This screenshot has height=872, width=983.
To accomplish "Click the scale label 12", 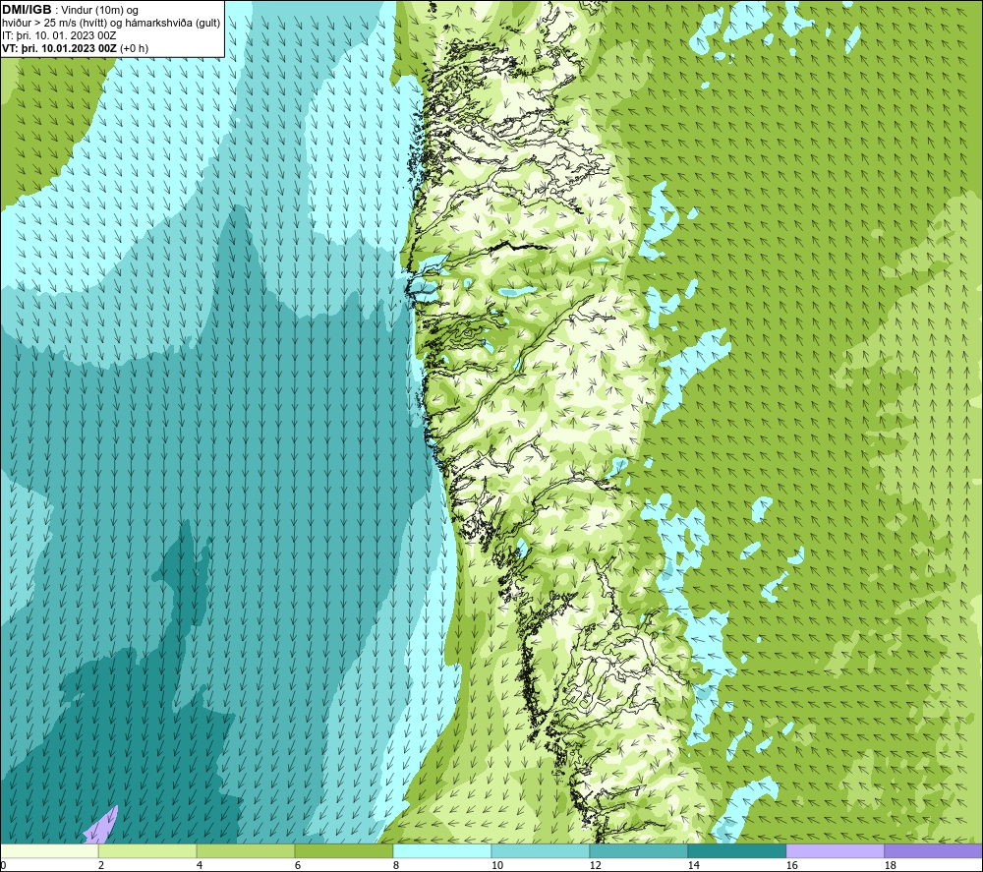I will click(x=595, y=865).
